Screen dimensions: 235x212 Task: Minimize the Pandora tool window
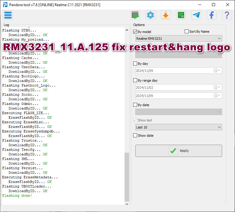200,5
